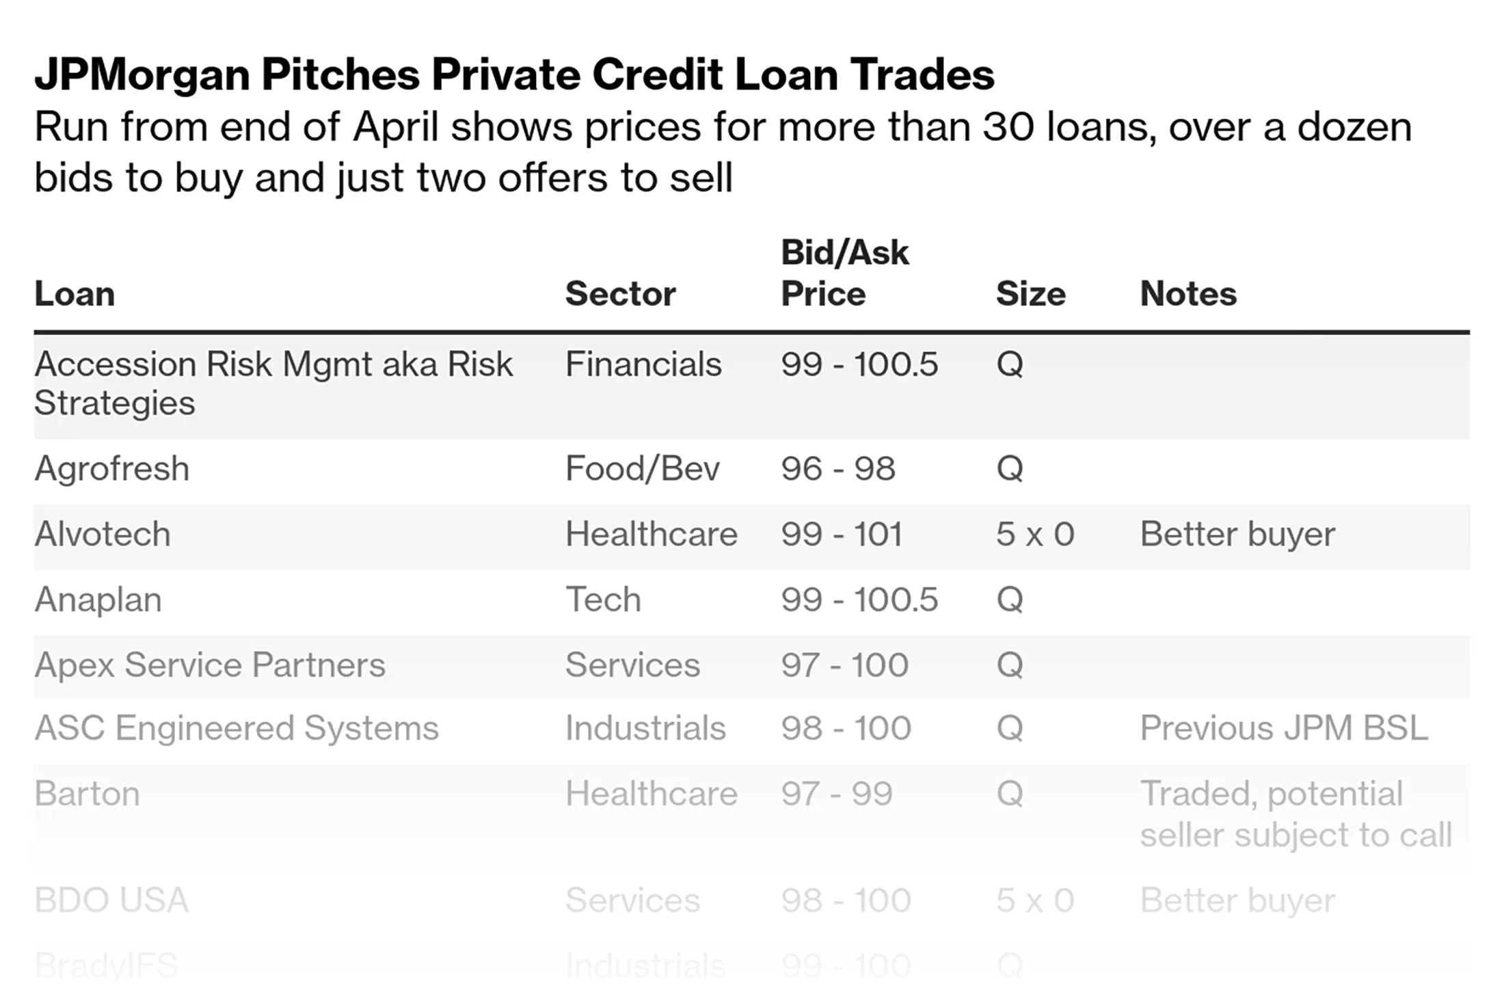This screenshot has height=1003, width=1504.
Task: Click the 96 - 98 price cell
Action: click(x=837, y=469)
